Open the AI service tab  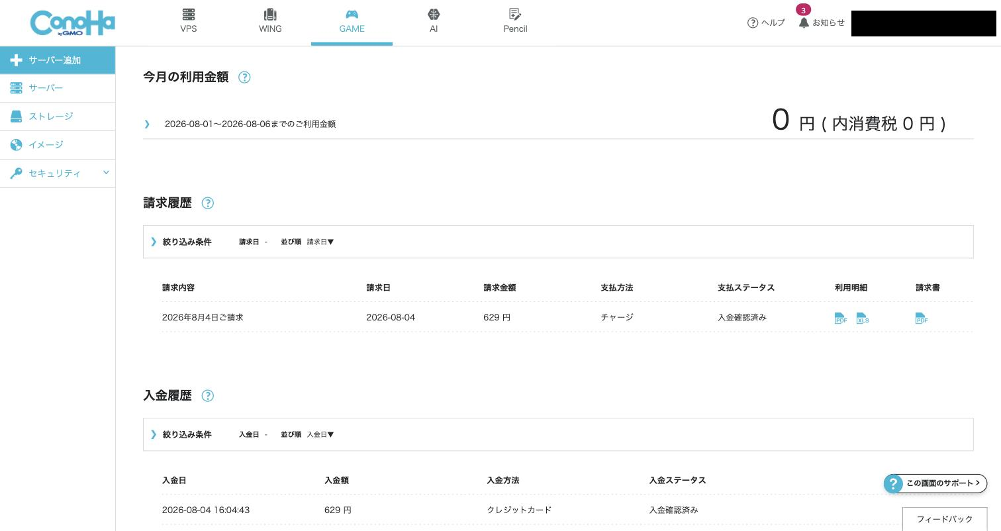tap(434, 21)
